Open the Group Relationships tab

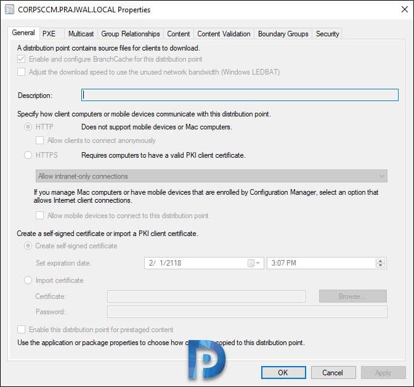pos(131,34)
